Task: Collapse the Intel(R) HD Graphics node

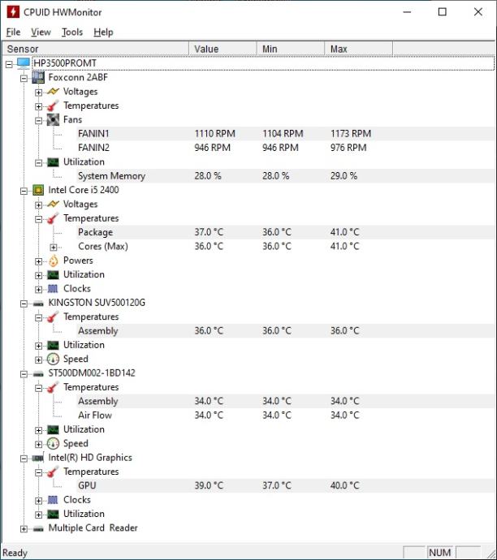Action: click(x=24, y=459)
